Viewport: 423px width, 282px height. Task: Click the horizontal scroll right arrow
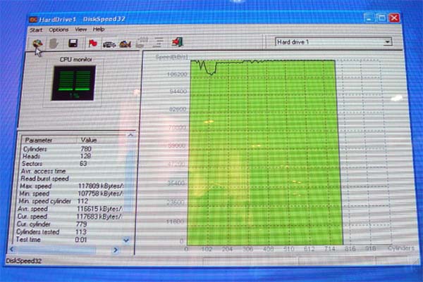pos(116,250)
